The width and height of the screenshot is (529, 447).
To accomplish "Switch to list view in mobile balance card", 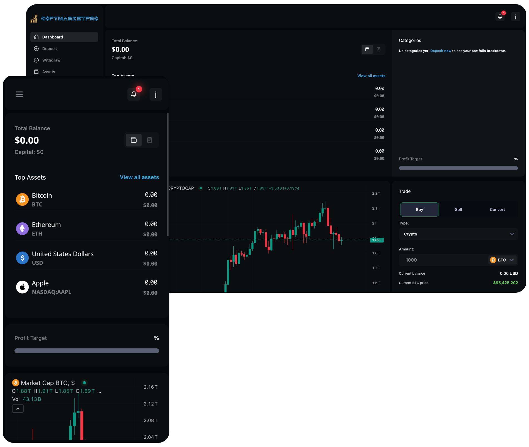I will (150, 140).
